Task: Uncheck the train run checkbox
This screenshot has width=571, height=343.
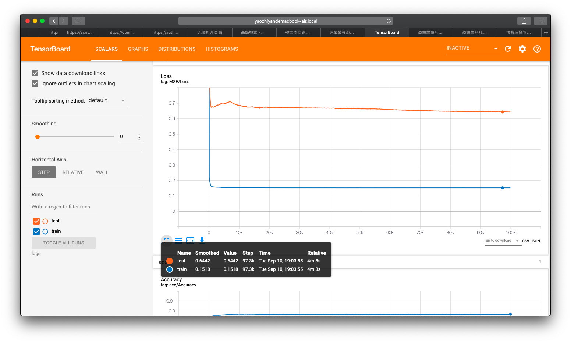Action: (x=36, y=232)
